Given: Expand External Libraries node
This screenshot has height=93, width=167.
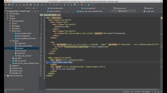Looking at the screenshot, I should [x=5, y=76].
